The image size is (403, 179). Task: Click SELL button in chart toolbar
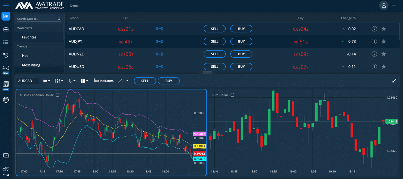[145, 81]
